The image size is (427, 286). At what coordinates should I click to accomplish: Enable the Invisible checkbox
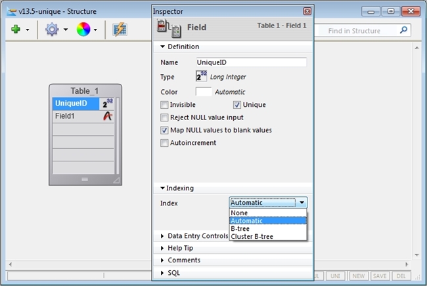(x=164, y=105)
